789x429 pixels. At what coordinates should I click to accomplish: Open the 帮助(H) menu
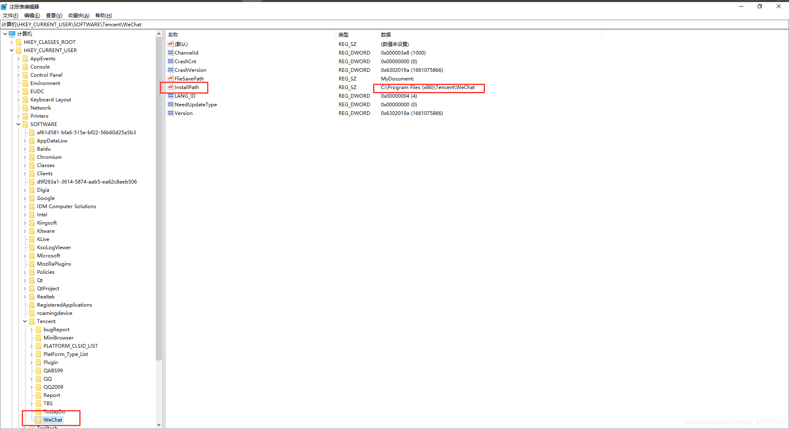pyautogui.click(x=104, y=16)
